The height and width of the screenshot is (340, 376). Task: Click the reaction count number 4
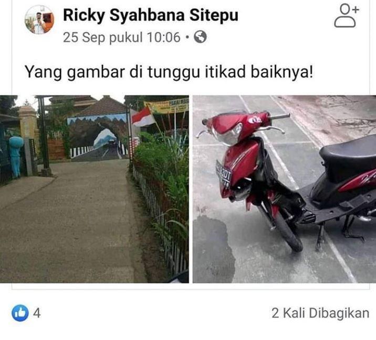click(37, 313)
